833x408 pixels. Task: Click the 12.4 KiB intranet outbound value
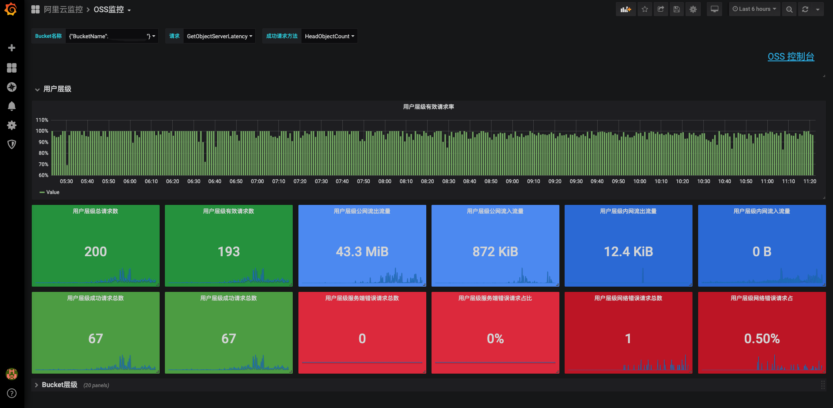tap(629, 251)
